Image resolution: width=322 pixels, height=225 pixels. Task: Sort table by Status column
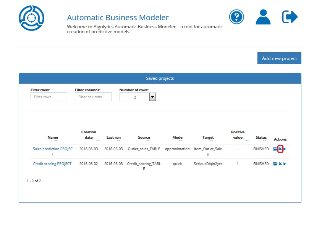tap(261, 138)
